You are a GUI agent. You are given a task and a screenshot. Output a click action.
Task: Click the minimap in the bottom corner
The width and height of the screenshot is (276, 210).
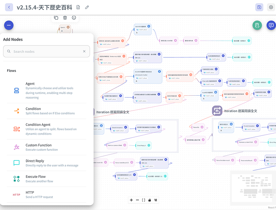pos(253,188)
